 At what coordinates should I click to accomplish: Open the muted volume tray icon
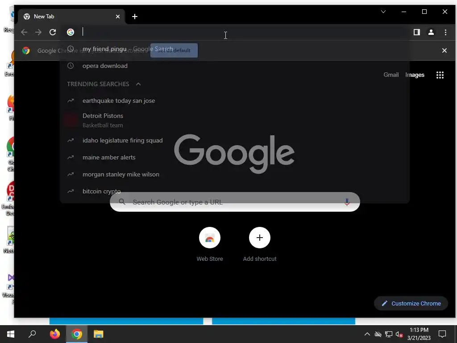point(399,334)
